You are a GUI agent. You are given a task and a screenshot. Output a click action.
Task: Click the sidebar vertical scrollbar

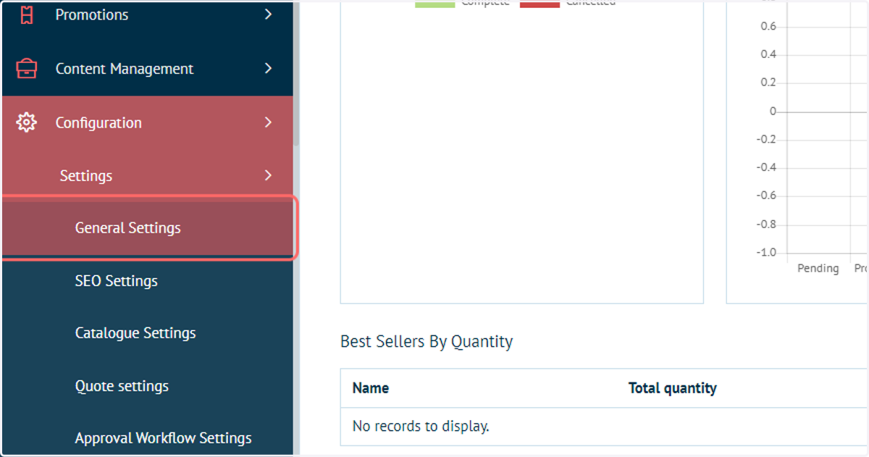click(x=296, y=72)
